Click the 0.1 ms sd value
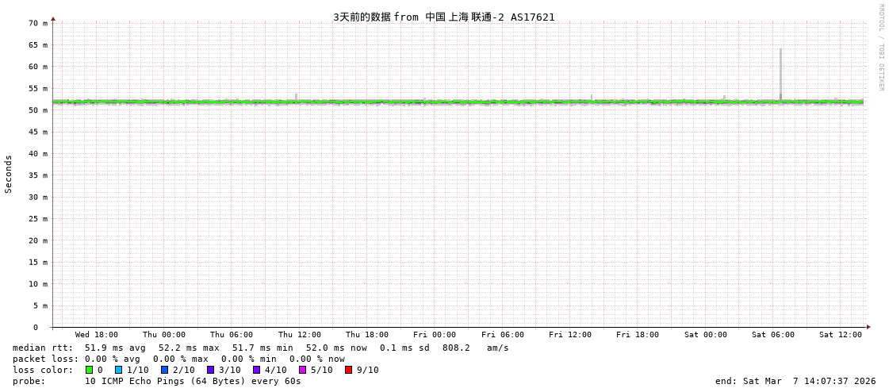Image resolution: width=889 pixels, height=392 pixels. pos(405,348)
